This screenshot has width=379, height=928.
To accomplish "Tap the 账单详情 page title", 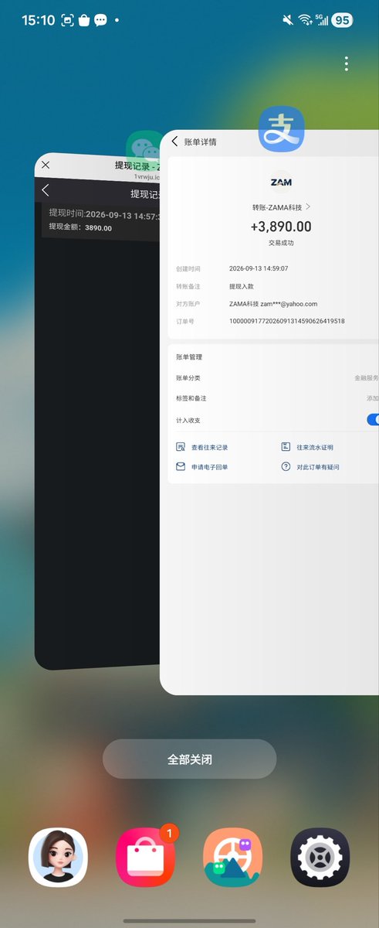I will [201, 142].
